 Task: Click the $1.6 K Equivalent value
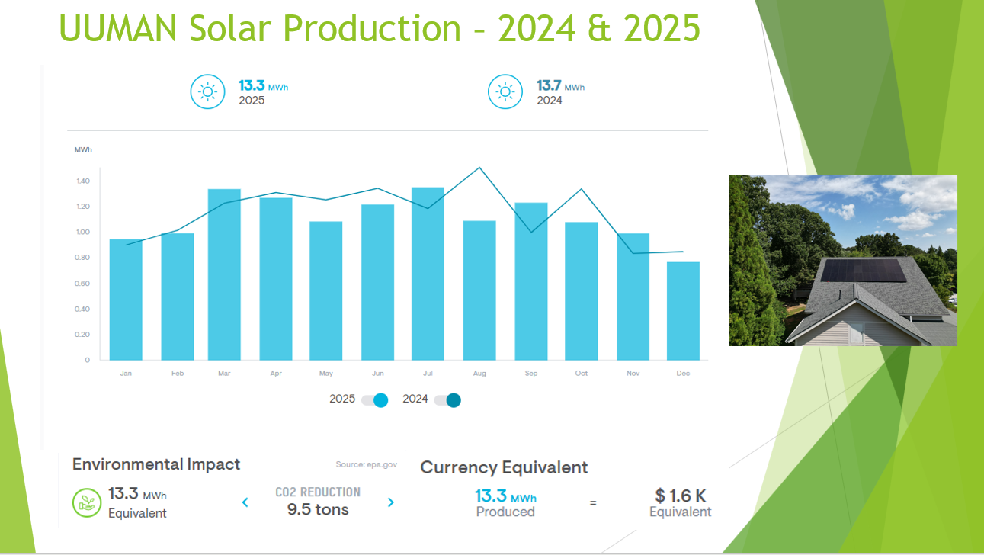[x=680, y=503]
